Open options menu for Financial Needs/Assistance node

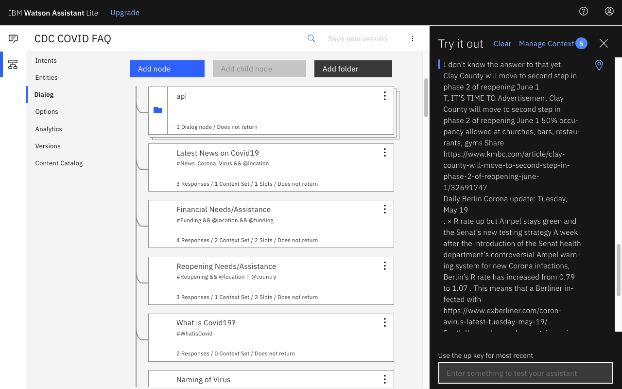pos(384,209)
